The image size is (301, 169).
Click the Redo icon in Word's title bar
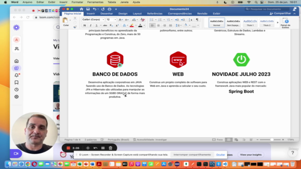103,9
